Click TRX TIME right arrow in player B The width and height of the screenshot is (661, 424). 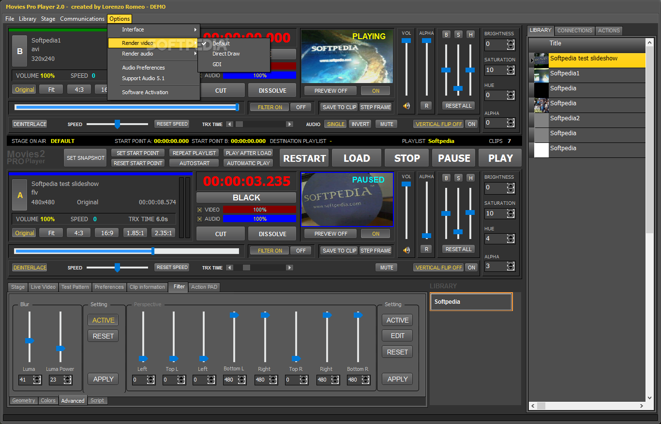[289, 124]
